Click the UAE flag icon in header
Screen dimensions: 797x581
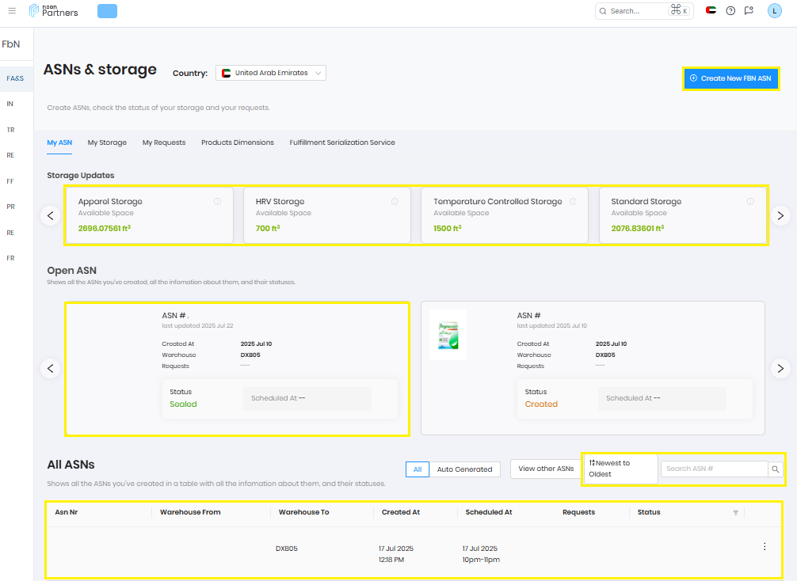tap(711, 10)
